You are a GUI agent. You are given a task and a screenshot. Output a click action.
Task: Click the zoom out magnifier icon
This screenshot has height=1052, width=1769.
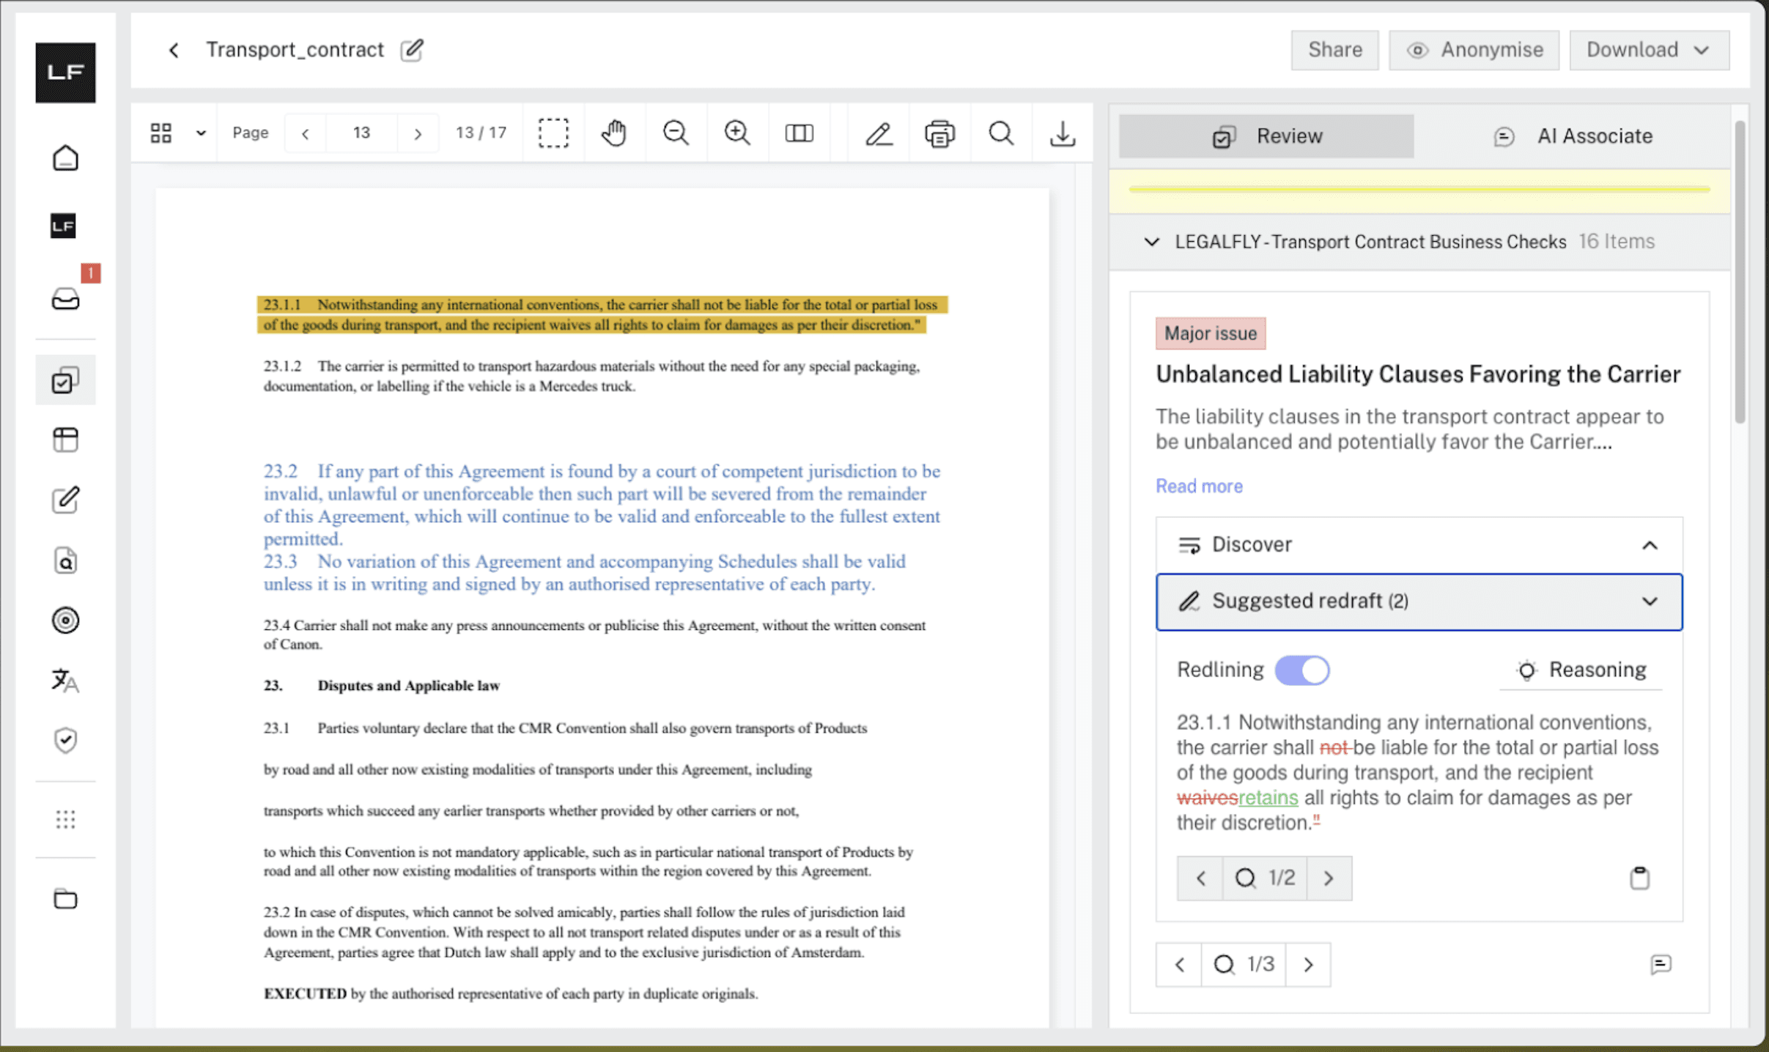675,133
